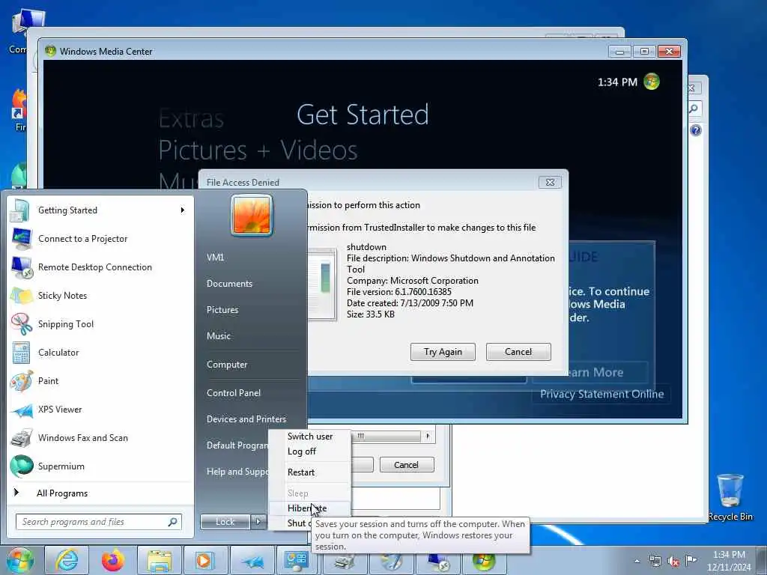Screen dimensions: 767x575
Task: Open Music from Start menu
Action: pyautogui.click(x=219, y=336)
